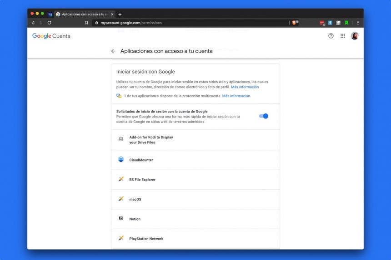Click the browser back navigation button
This screenshot has height=260, width=391.
click(33, 23)
